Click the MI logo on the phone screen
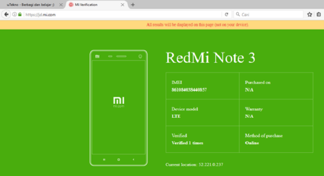 (x=119, y=100)
